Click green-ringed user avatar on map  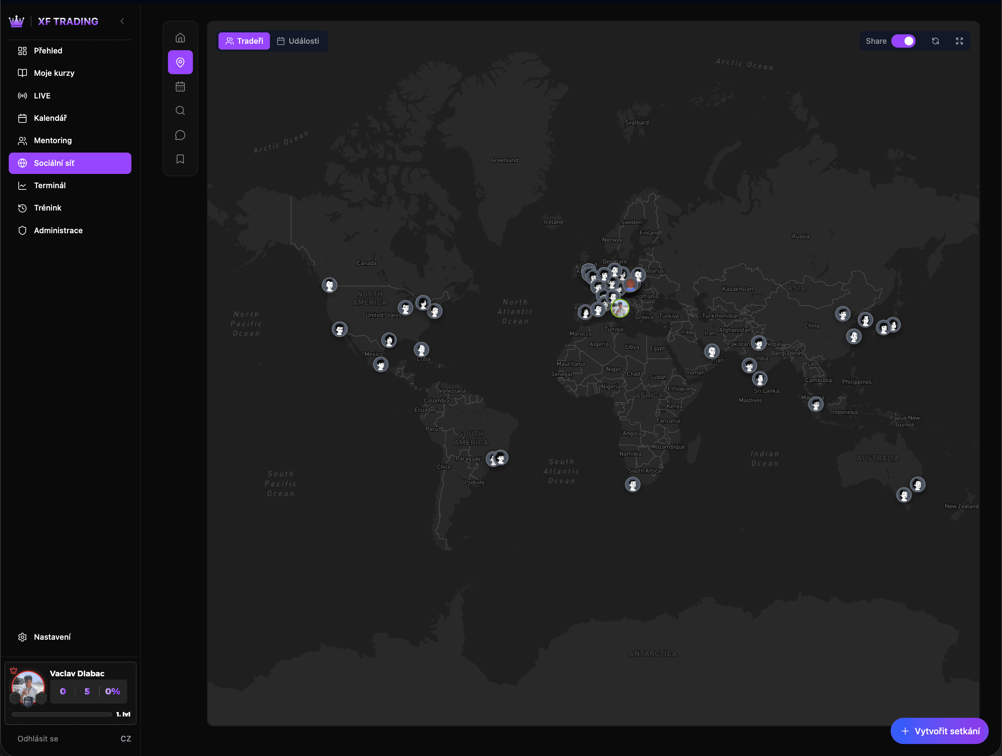pos(620,308)
